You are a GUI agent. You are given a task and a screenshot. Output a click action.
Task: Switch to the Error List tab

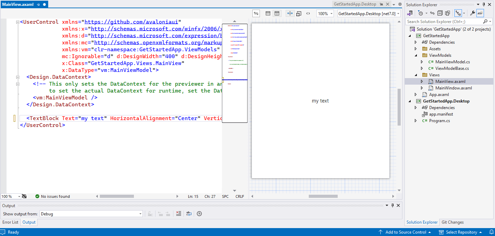tap(10, 222)
